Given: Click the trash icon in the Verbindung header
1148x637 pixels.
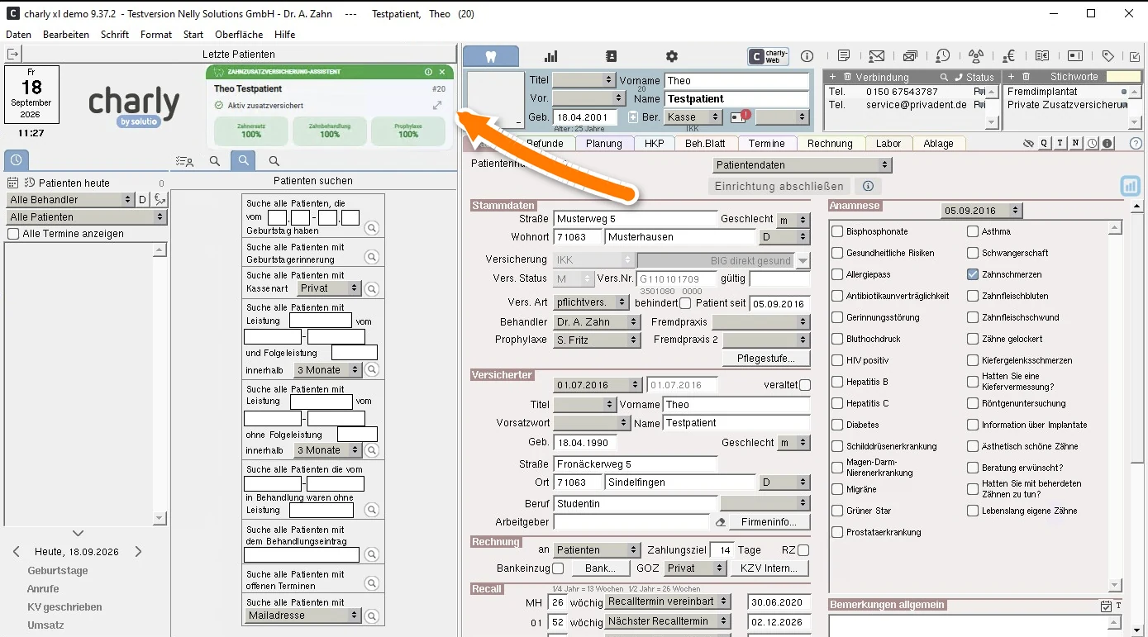Looking at the screenshot, I should [846, 77].
